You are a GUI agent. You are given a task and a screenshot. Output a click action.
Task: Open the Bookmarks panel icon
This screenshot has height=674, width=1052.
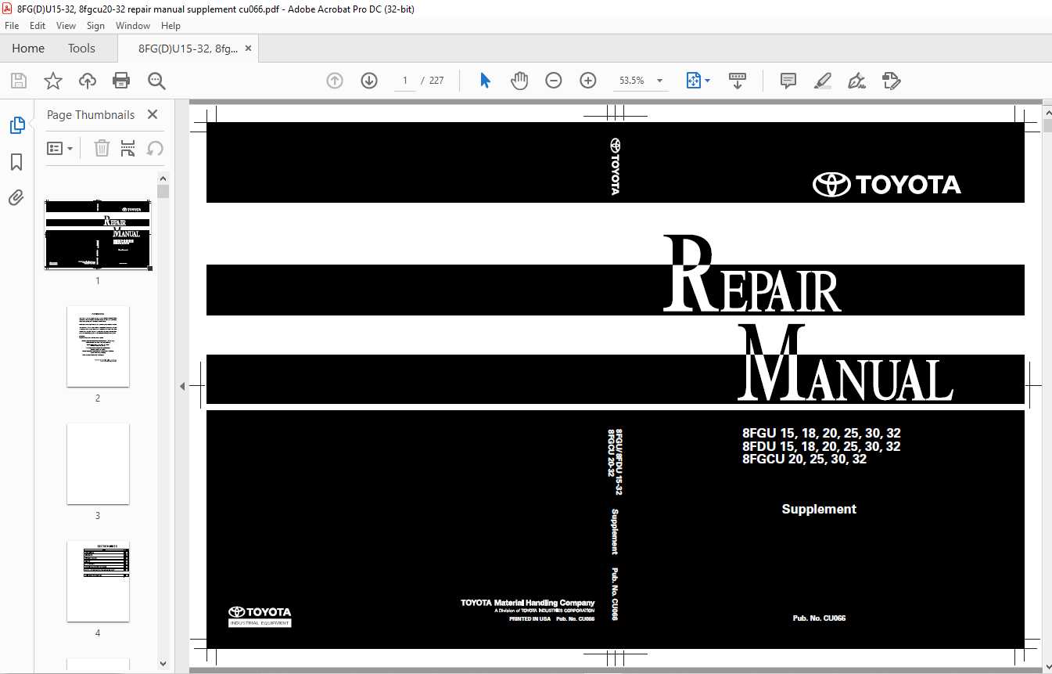pos(16,162)
